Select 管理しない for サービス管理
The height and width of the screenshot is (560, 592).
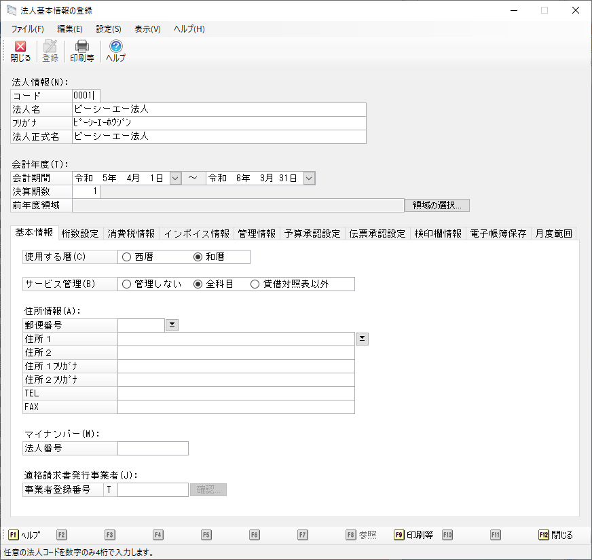pos(126,284)
